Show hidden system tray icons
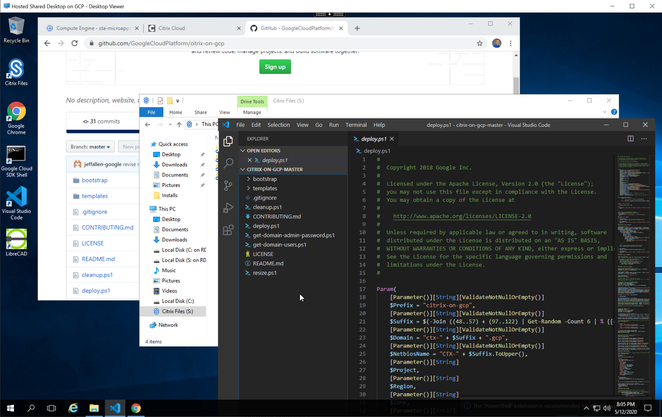Screen dimensions: 662x417 pos(586,408)
